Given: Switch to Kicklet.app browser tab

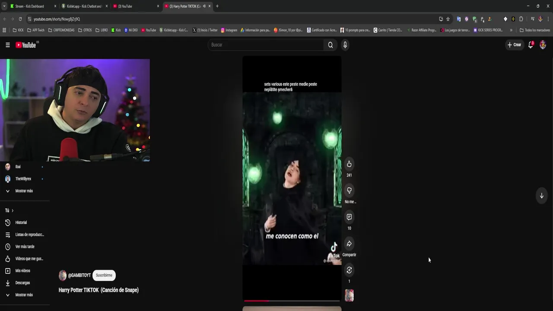Looking at the screenshot, I should (x=84, y=6).
